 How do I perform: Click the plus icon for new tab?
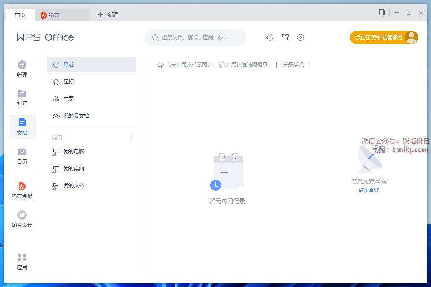[101, 15]
